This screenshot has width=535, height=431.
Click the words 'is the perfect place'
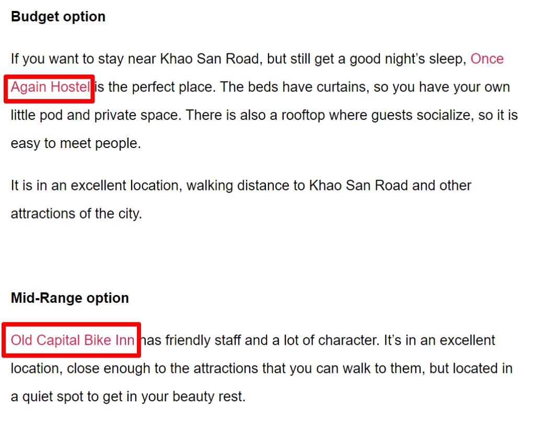point(155,87)
